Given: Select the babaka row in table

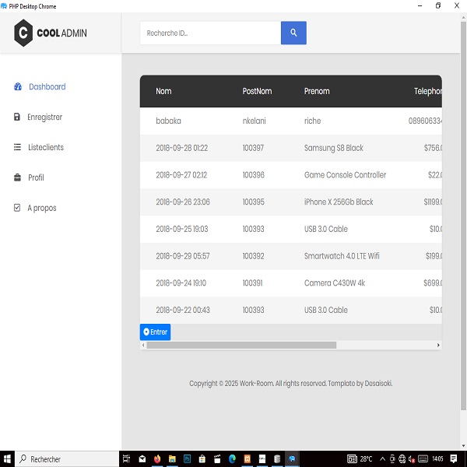Looking at the screenshot, I should click(x=168, y=121).
